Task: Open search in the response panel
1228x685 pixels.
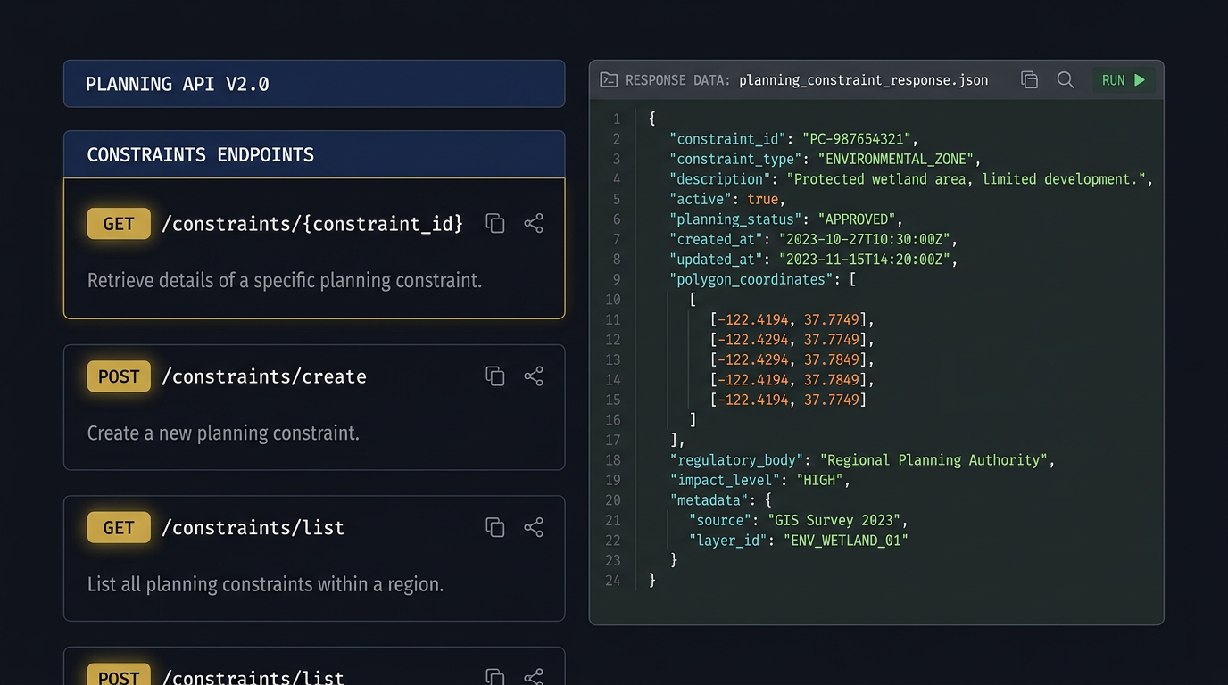Action: (1065, 80)
